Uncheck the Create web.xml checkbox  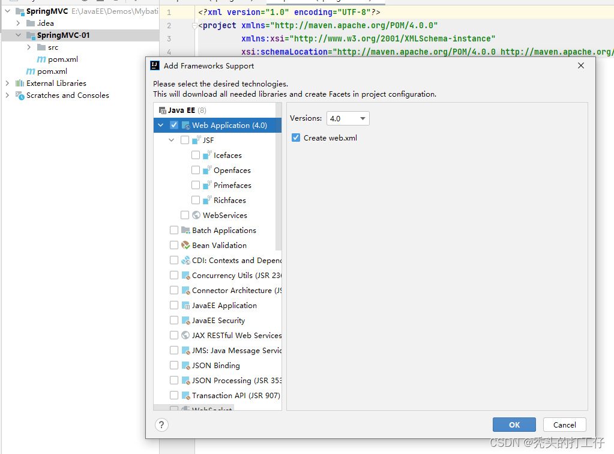click(x=296, y=138)
